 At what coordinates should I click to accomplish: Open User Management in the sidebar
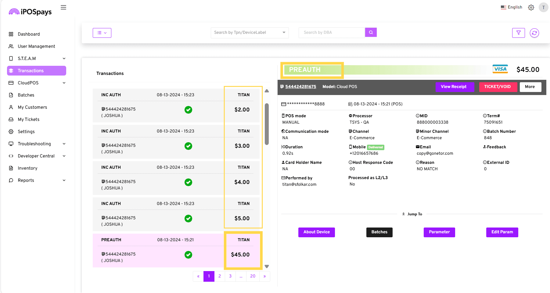[37, 46]
